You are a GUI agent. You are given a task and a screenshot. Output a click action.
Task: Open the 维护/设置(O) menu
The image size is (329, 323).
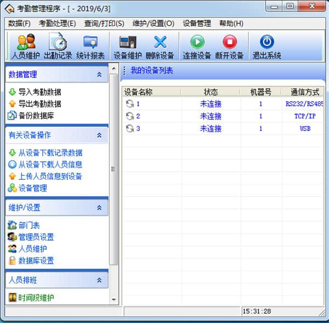click(x=153, y=24)
